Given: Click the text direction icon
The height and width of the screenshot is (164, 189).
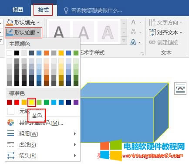Looking at the screenshot, I should click(x=152, y=22).
